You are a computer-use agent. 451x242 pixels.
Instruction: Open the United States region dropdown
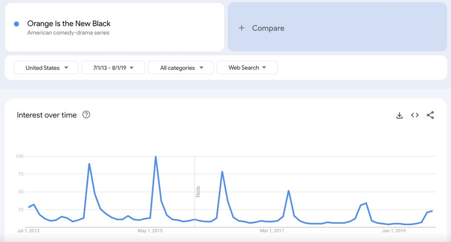(x=46, y=68)
